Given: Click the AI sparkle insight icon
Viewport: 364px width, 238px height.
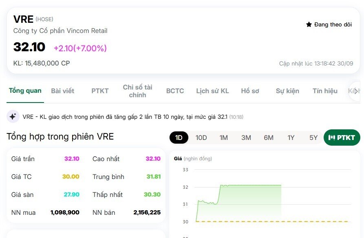Looking at the screenshot, I should tap(13, 117).
